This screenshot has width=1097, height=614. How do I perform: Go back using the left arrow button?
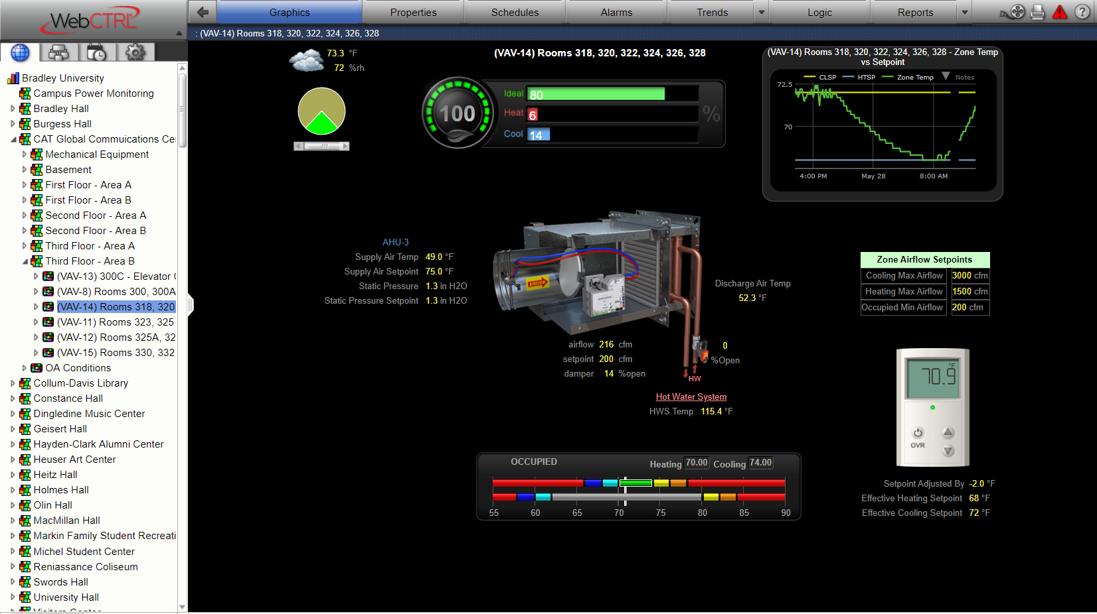click(203, 12)
